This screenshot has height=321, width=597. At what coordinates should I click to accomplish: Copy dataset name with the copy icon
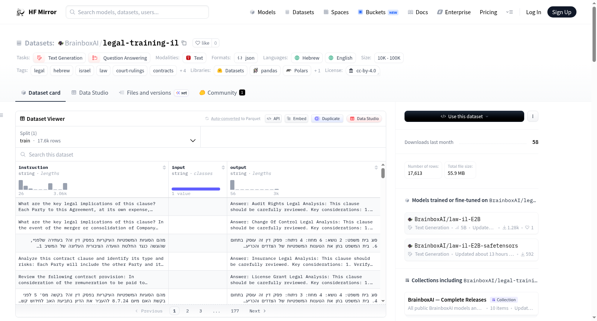click(184, 43)
